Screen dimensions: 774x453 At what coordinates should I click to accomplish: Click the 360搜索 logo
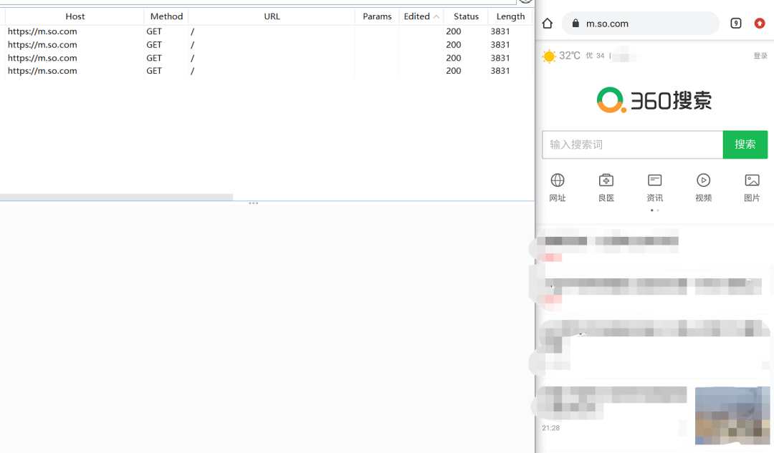pos(654,100)
